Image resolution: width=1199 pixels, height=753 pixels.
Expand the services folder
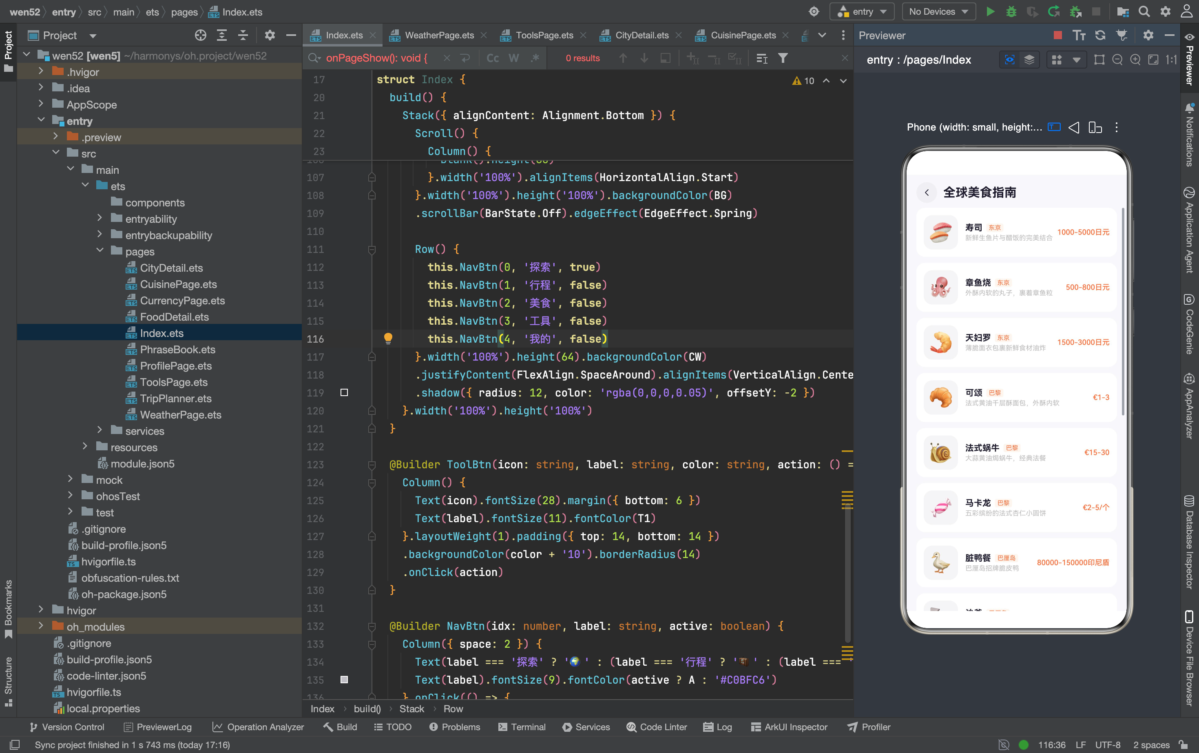coord(100,430)
